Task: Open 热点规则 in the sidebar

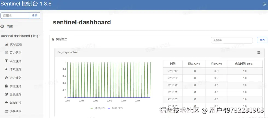Action: 15,77
